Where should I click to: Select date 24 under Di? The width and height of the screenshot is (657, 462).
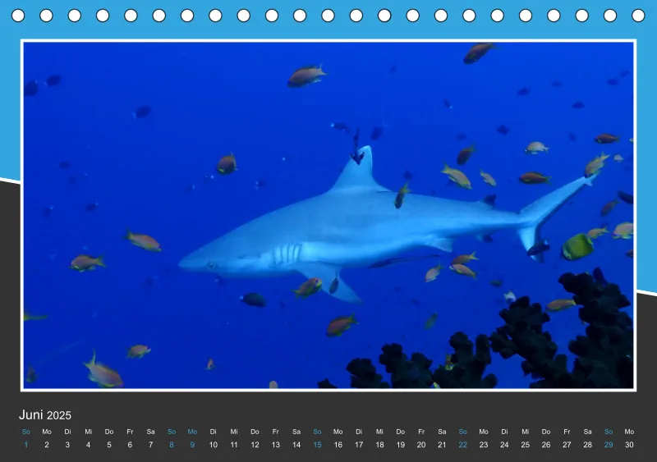point(504,445)
